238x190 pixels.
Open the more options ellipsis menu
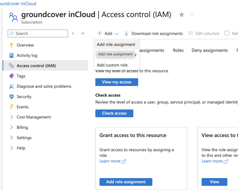click(x=192, y=15)
